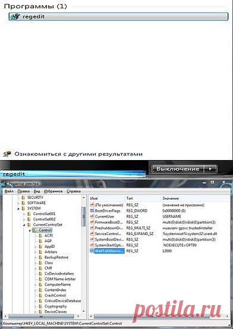The width and height of the screenshot is (233, 329).
Task: Open the shutdown options arrow menu
Action: [x=210, y=169]
